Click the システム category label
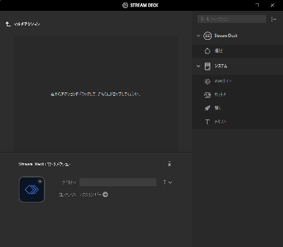This screenshot has width=283, height=247. (x=221, y=66)
